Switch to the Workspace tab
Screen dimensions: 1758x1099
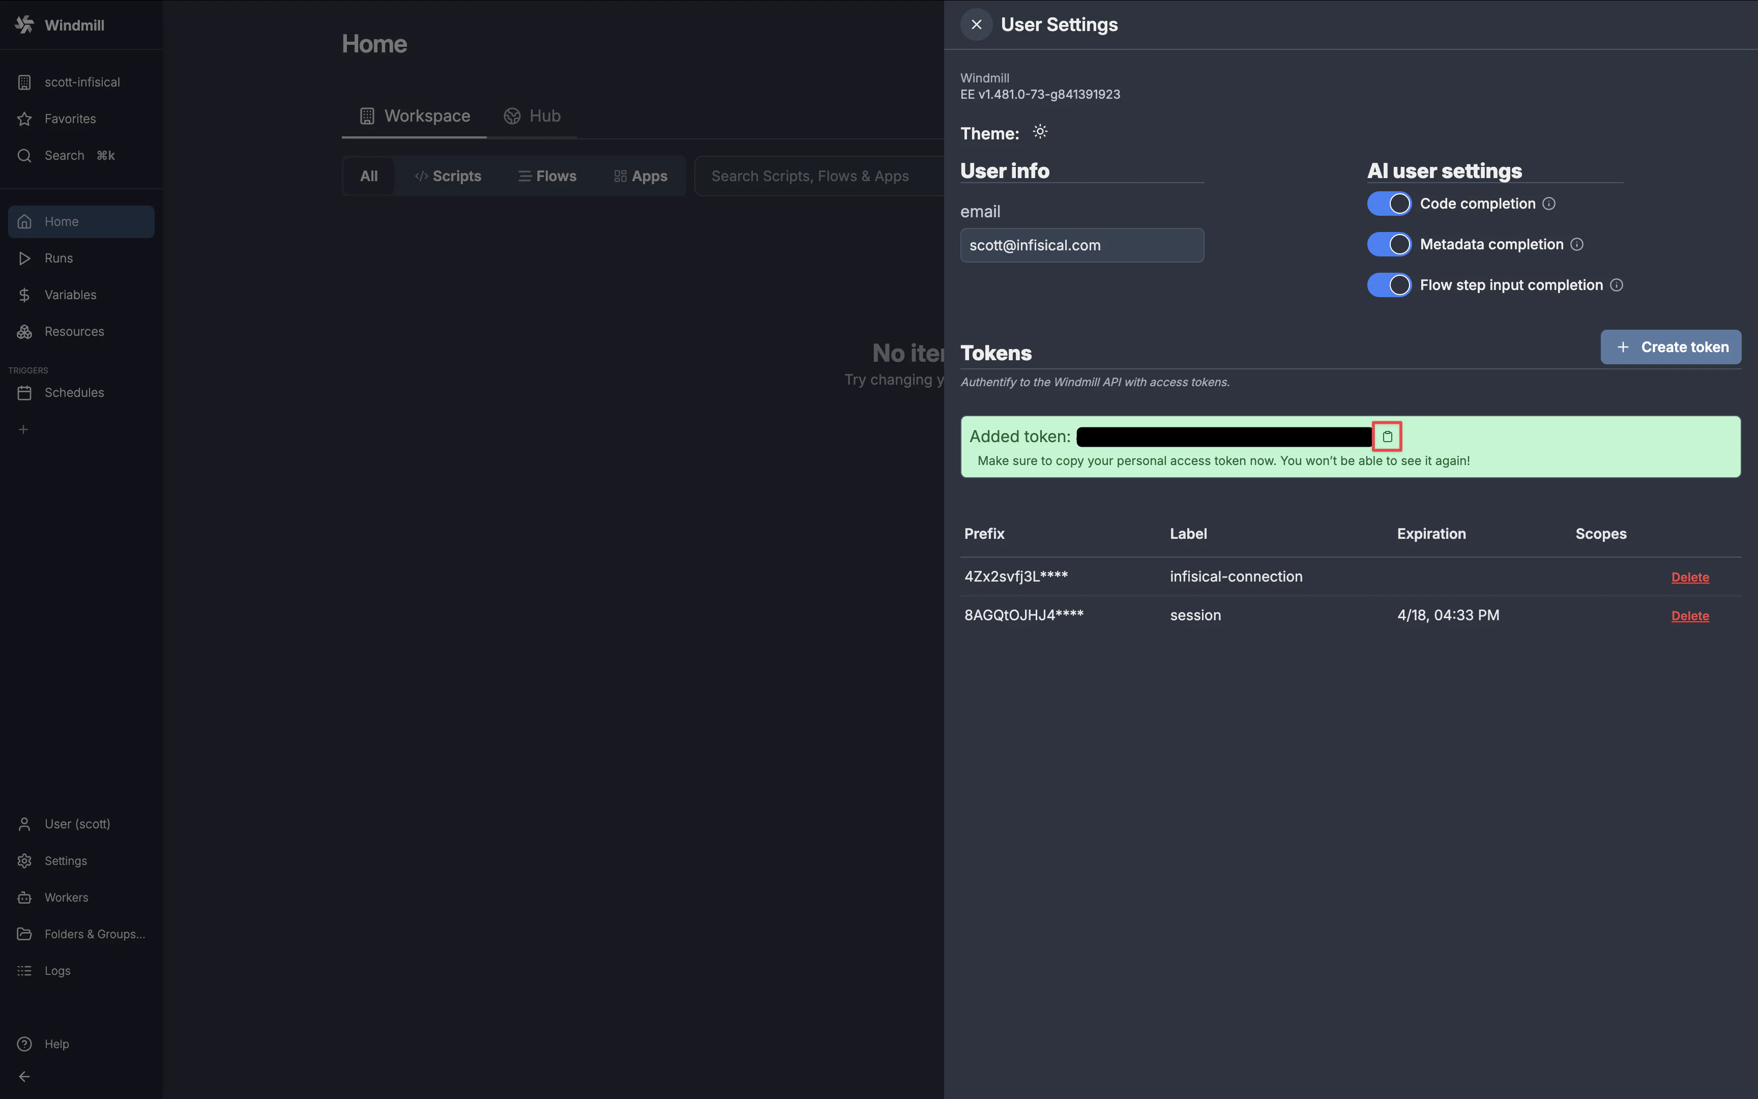[x=415, y=117]
